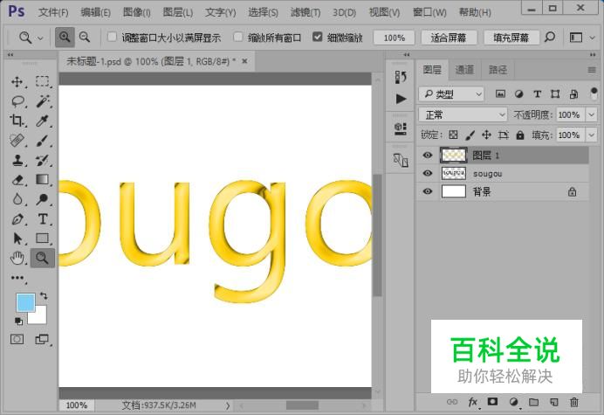Switch to the 通道 tab
604x415 pixels.
(464, 70)
